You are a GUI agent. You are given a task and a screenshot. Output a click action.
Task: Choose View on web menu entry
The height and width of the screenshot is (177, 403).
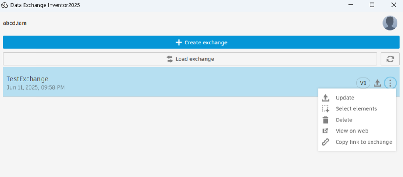357,131
